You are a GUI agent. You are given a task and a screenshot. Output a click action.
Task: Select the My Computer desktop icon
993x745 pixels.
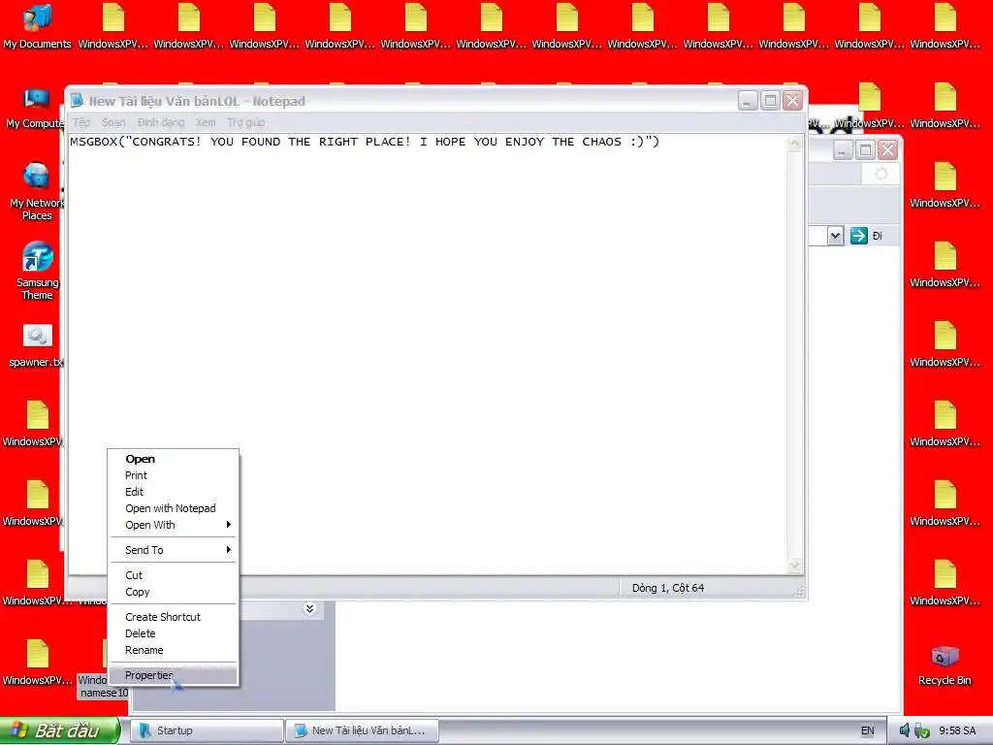(x=36, y=109)
